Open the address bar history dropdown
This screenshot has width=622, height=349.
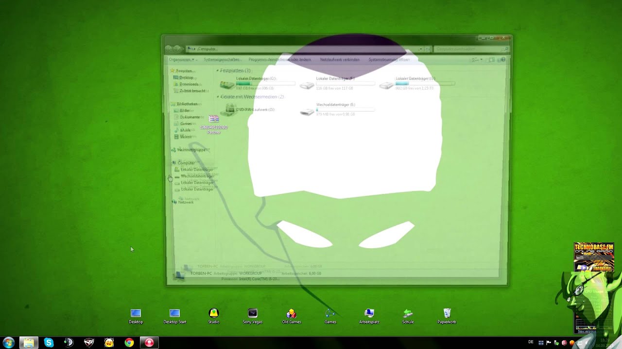(x=420, y=49)
